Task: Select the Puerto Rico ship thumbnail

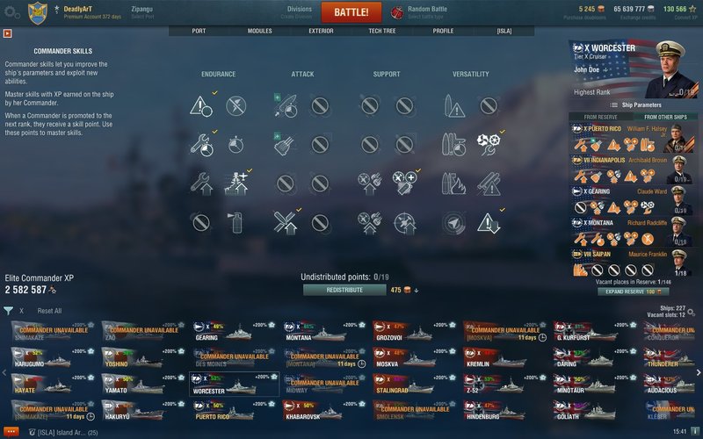Action: pos(234,410)
